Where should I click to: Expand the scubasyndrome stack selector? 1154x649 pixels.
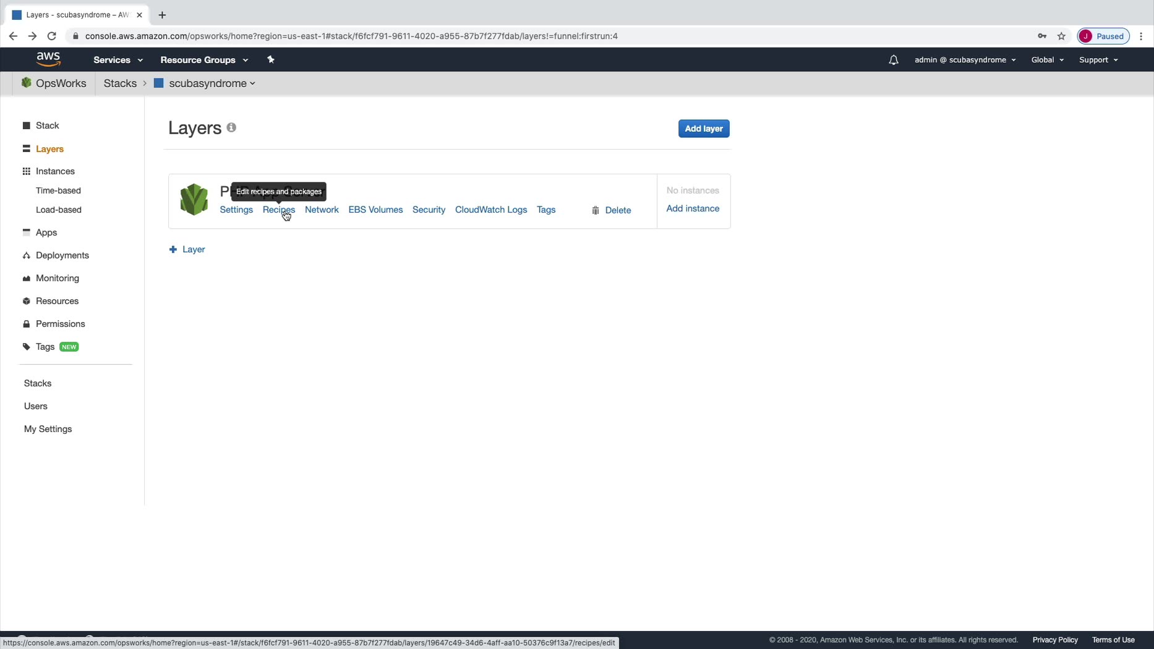pyautogui.click(x=205, y=83)
